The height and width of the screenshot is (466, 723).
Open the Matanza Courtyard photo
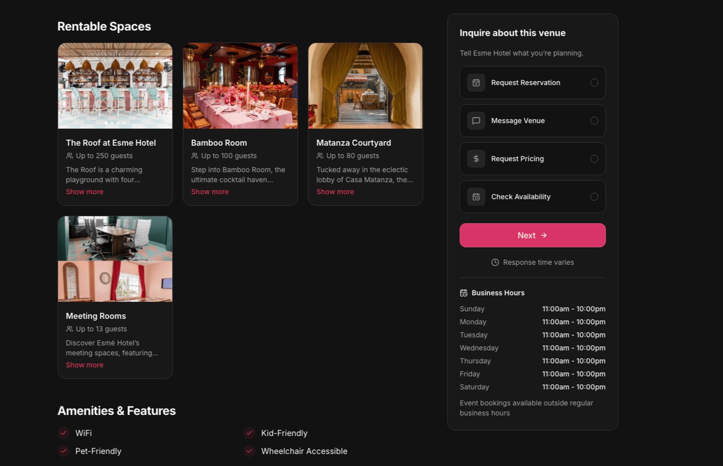pyautogui.click(x=366, y=86)
